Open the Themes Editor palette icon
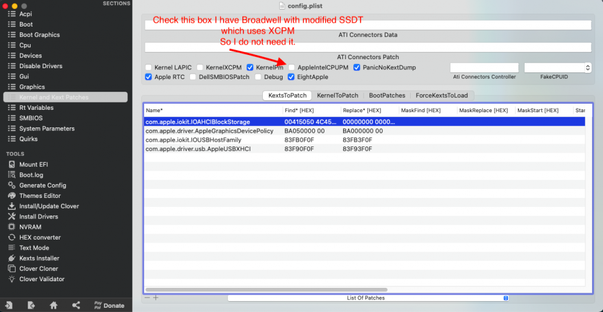 [x=12, y=196]
